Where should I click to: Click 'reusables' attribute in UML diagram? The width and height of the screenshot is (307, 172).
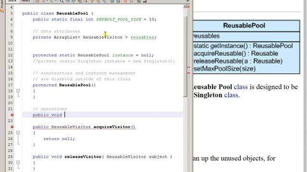pyautogui.click(x=206, y=36)
